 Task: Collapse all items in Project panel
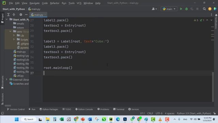(x=14, y=14)
